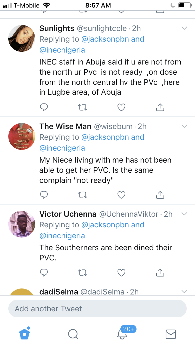Like Victor Uchenna's tweet about Southerners
Image resolution: width=195 pixels, height=347 pixels.
click(x=121, y=272)
